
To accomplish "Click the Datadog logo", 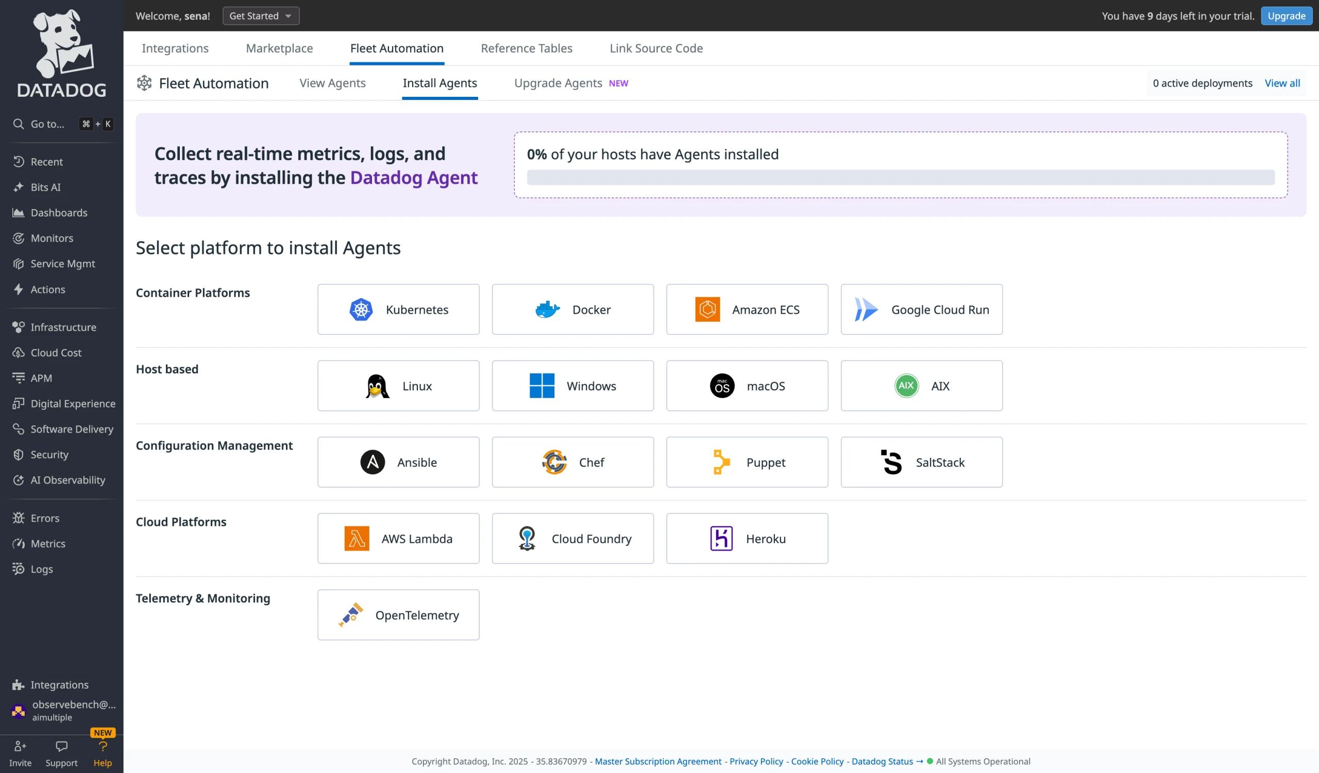I will [62, 54].
